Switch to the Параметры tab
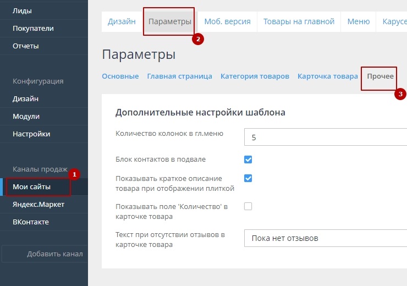This screenshot has width=407, height=286. [x=170, y=21]
